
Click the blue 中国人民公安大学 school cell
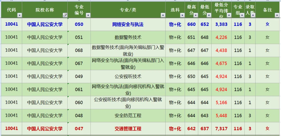click(x=45, y=24)
